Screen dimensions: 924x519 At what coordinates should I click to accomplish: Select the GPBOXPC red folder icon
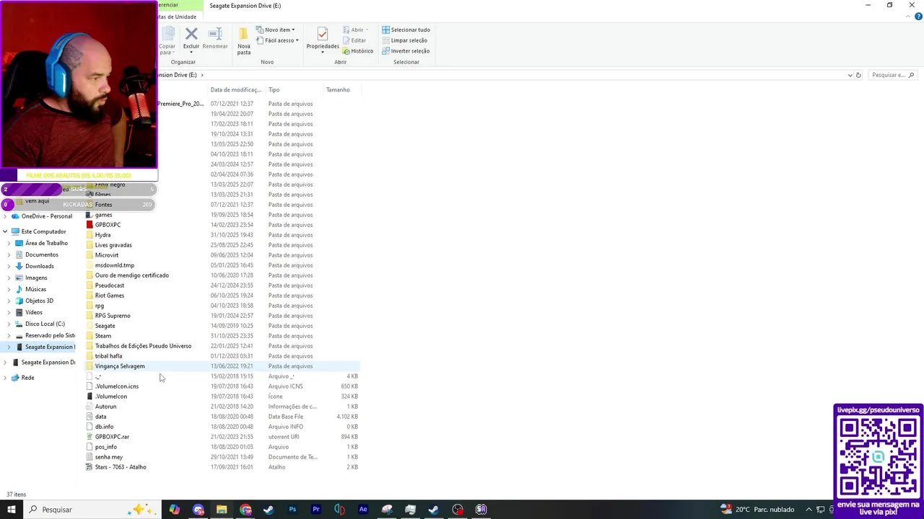coord(90,225)
